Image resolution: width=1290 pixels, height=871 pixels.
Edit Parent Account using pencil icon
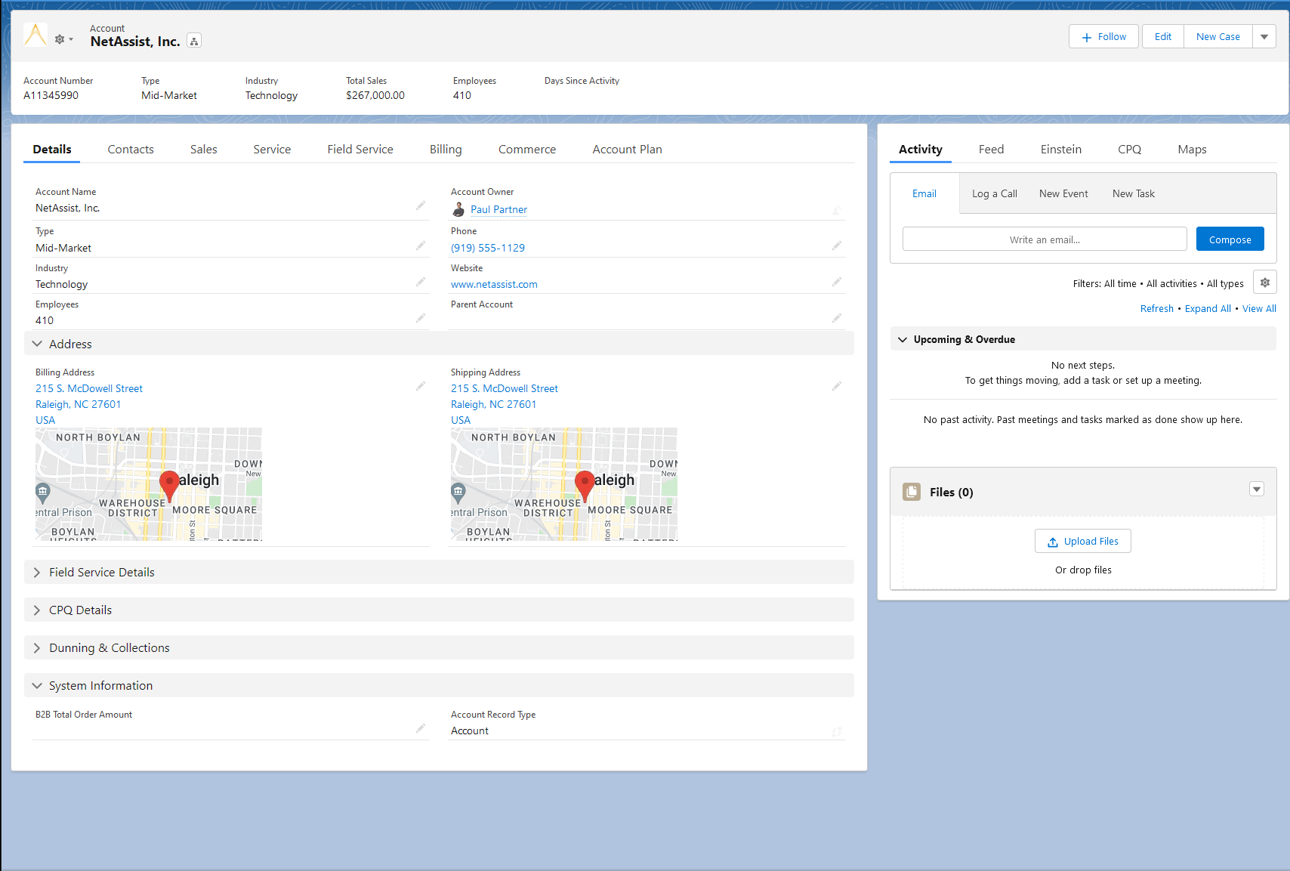point(837,318)
